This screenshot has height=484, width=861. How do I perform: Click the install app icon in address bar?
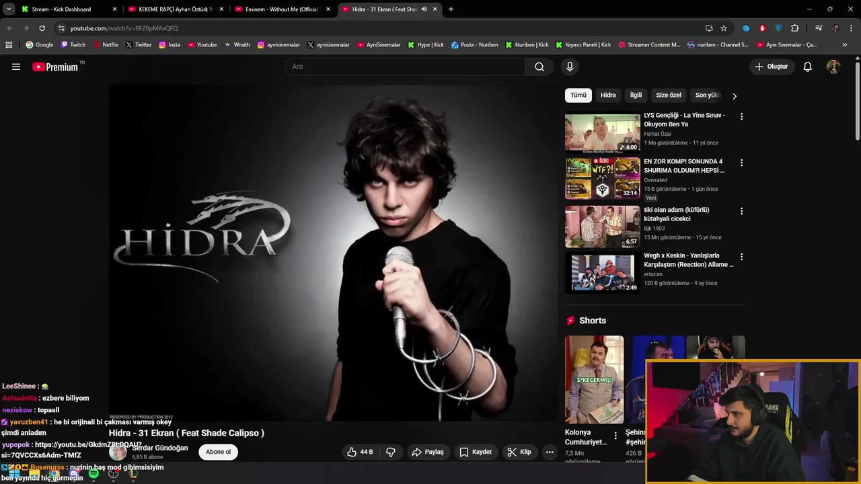pyautogui.click(x=709, y=28)
